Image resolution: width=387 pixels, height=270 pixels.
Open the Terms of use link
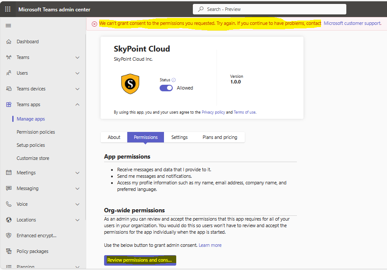point(244,112)
